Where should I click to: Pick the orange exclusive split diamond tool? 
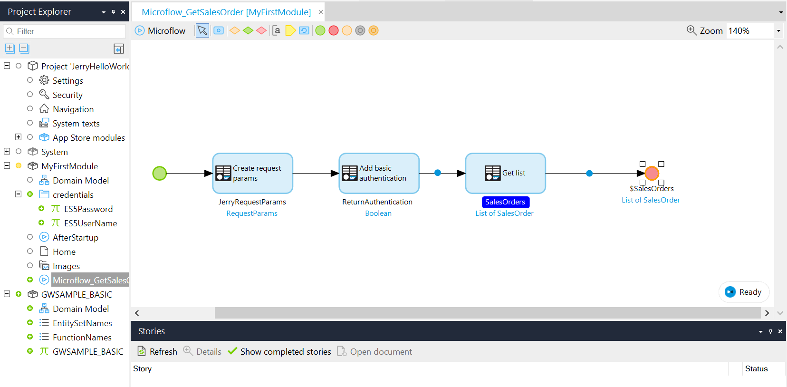(235, 30)
